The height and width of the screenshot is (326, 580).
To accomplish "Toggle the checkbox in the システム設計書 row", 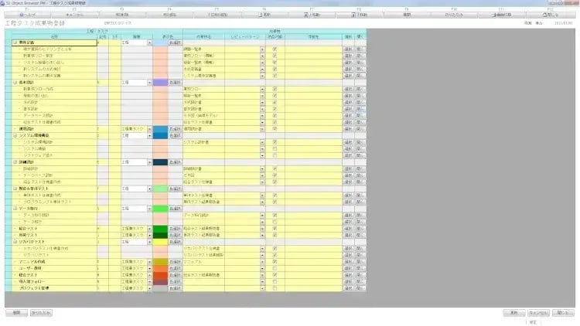I will tap(275, 142).
